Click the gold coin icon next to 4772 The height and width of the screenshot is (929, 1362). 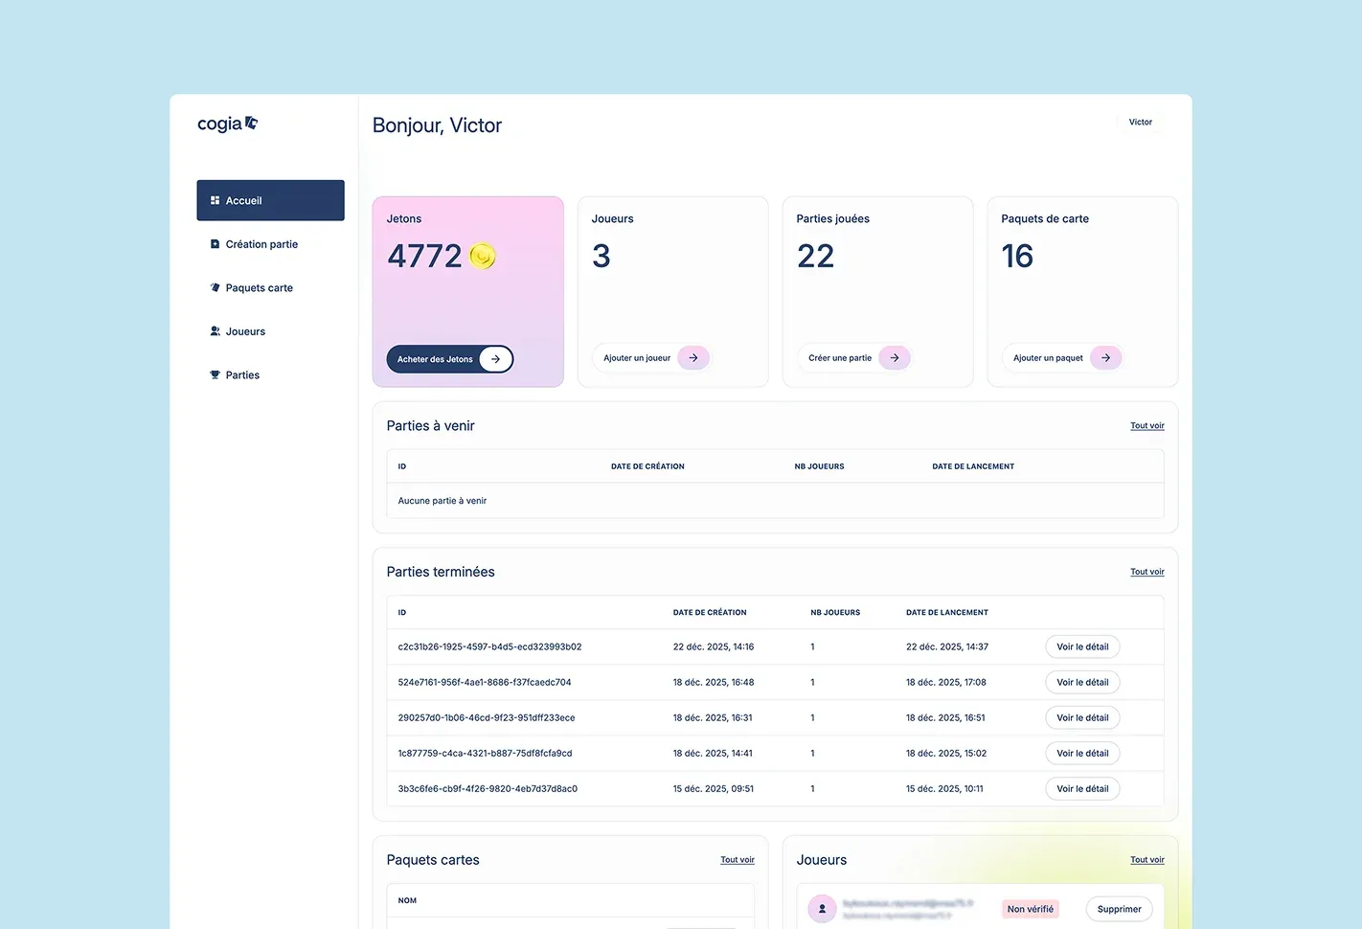(x=483, y=256)
